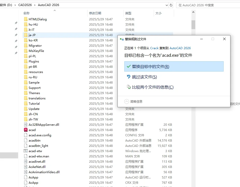Viewport: 240px width, 187px height.
Task: Select the AcAeNet.dll file icon
Action: point(26,167)
